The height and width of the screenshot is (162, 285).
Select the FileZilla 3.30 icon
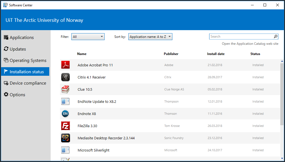[x=65, y=126]
